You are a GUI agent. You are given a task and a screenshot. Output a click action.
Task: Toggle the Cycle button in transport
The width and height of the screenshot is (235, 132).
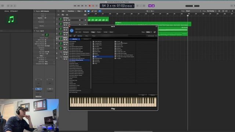pyautogui.click(x=97, y=6)
